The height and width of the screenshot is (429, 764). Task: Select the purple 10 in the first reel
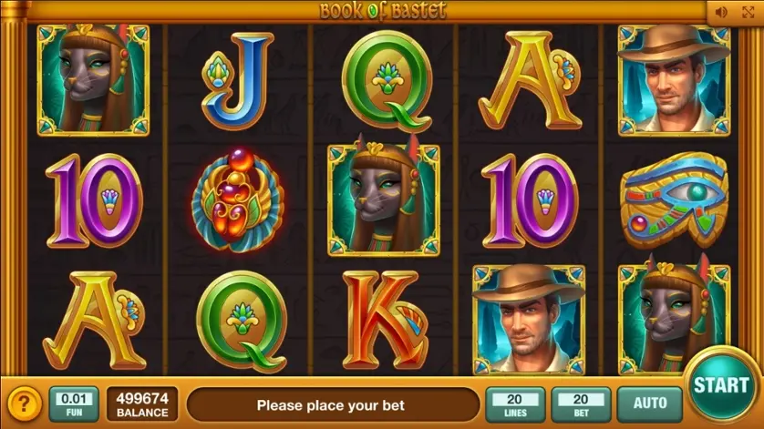[x=94, y=200]
